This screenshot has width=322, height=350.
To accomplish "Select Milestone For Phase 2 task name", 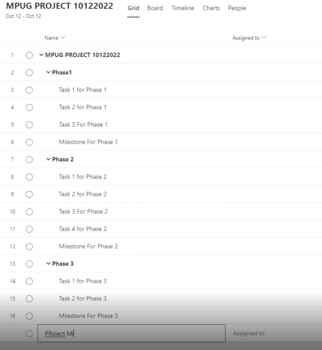I will [88, 246].
